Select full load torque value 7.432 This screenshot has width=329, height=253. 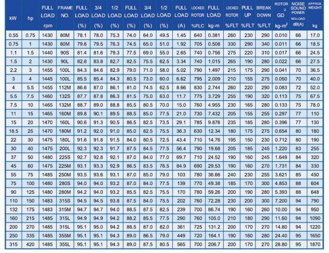point(214,114)
